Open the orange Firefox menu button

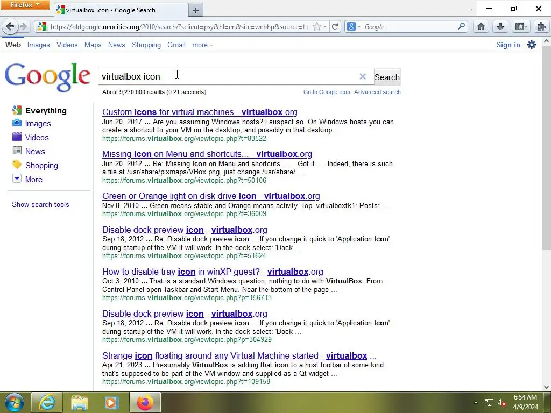25,5
